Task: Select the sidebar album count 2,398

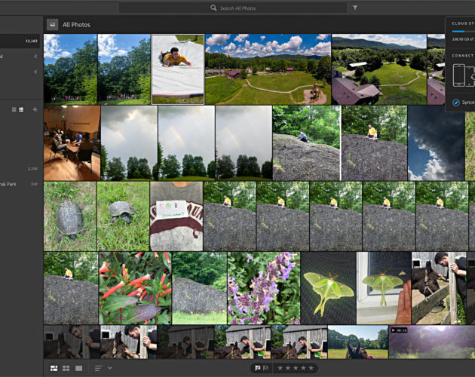Action: 32,169
